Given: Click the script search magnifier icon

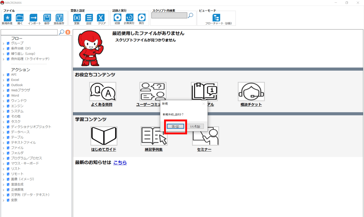Looking at the screenshot, I should tap(191, 16).
